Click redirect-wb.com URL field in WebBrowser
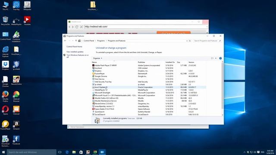The image size is (276, 155). click(x=145, y=27)
